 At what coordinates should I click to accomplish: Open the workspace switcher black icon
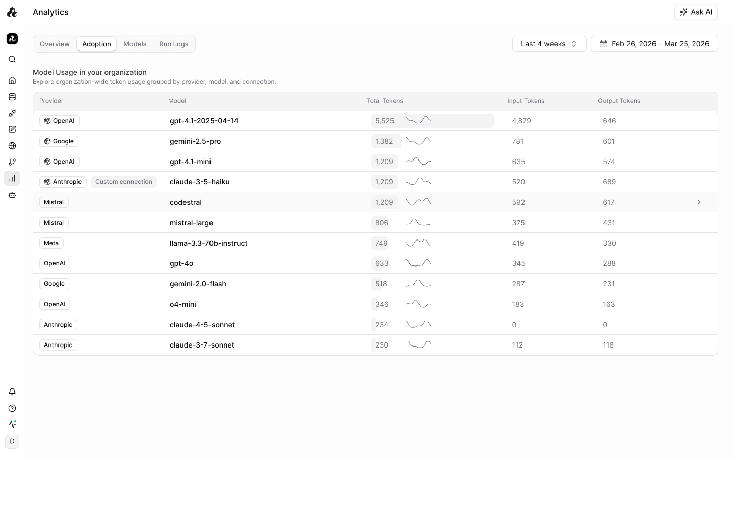coord(12,39)
